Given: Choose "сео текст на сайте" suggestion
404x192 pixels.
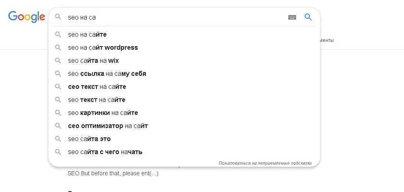Looking at the screenshot, I should (97, 87).
